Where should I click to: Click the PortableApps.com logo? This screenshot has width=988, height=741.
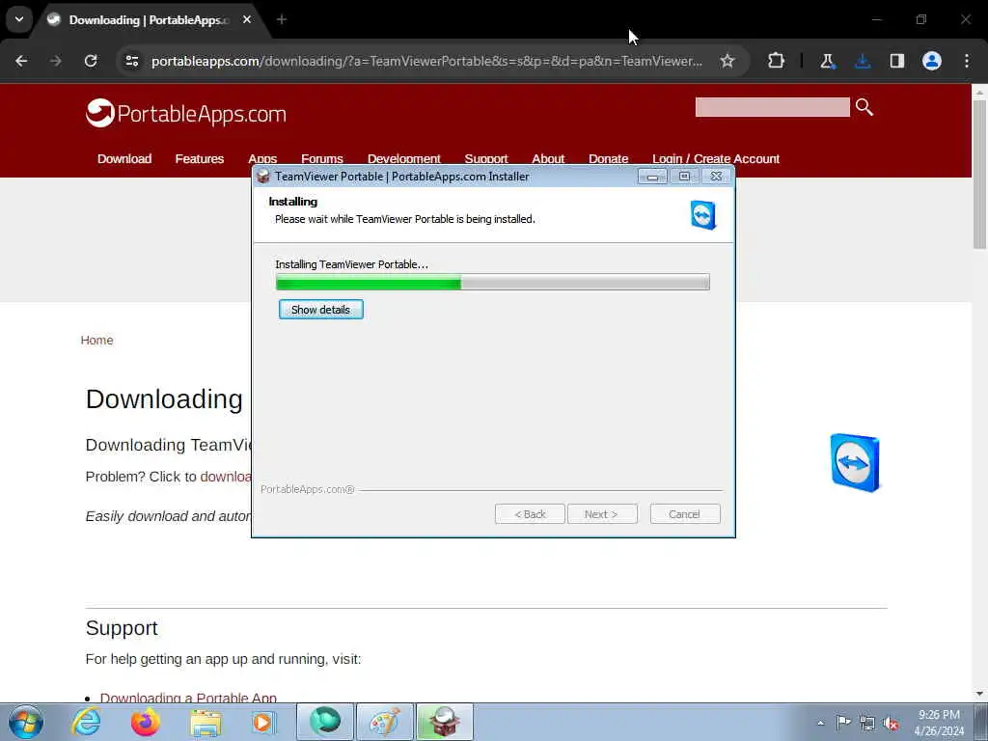coord(186,114)
